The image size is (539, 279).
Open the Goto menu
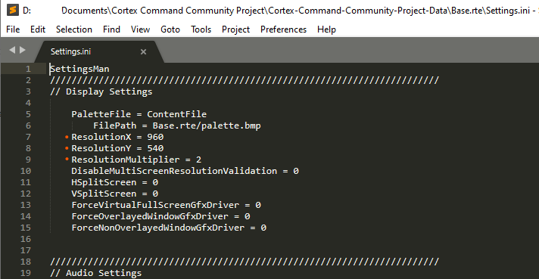pyautogui.click(x=170, y=29)
